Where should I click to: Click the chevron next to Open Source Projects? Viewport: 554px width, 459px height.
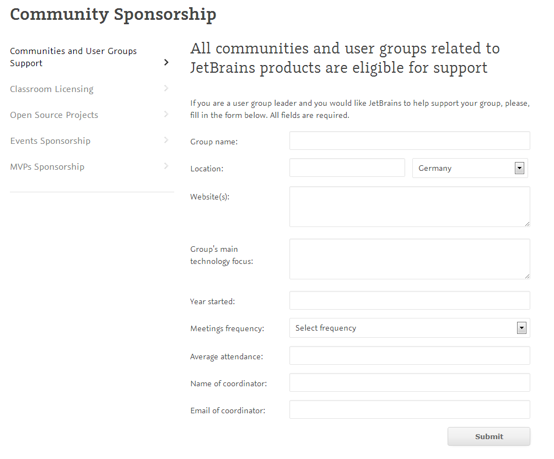[x=166, y=114]
